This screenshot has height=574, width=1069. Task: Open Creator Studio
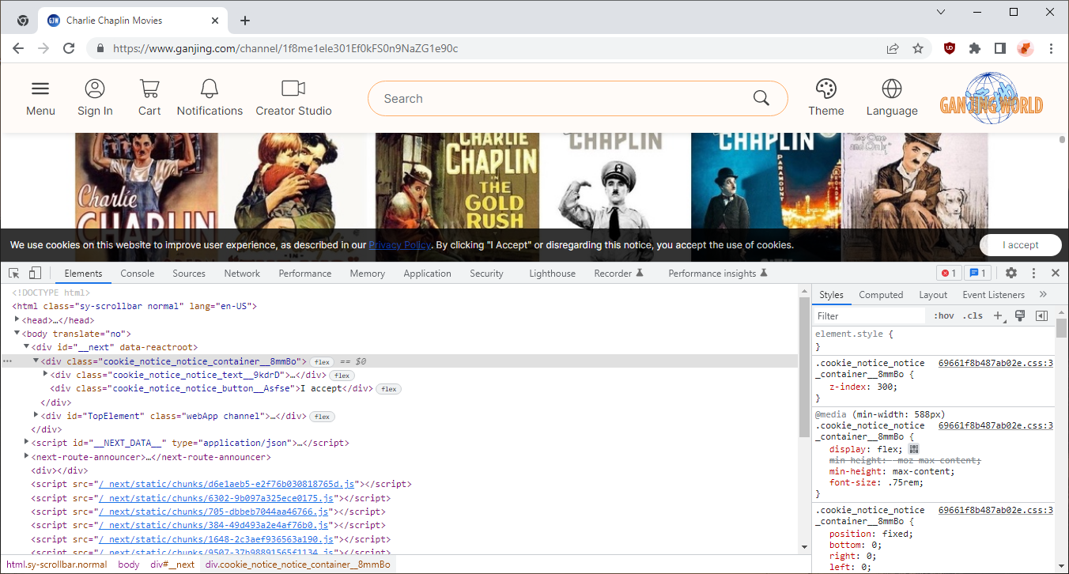(293, 89)
